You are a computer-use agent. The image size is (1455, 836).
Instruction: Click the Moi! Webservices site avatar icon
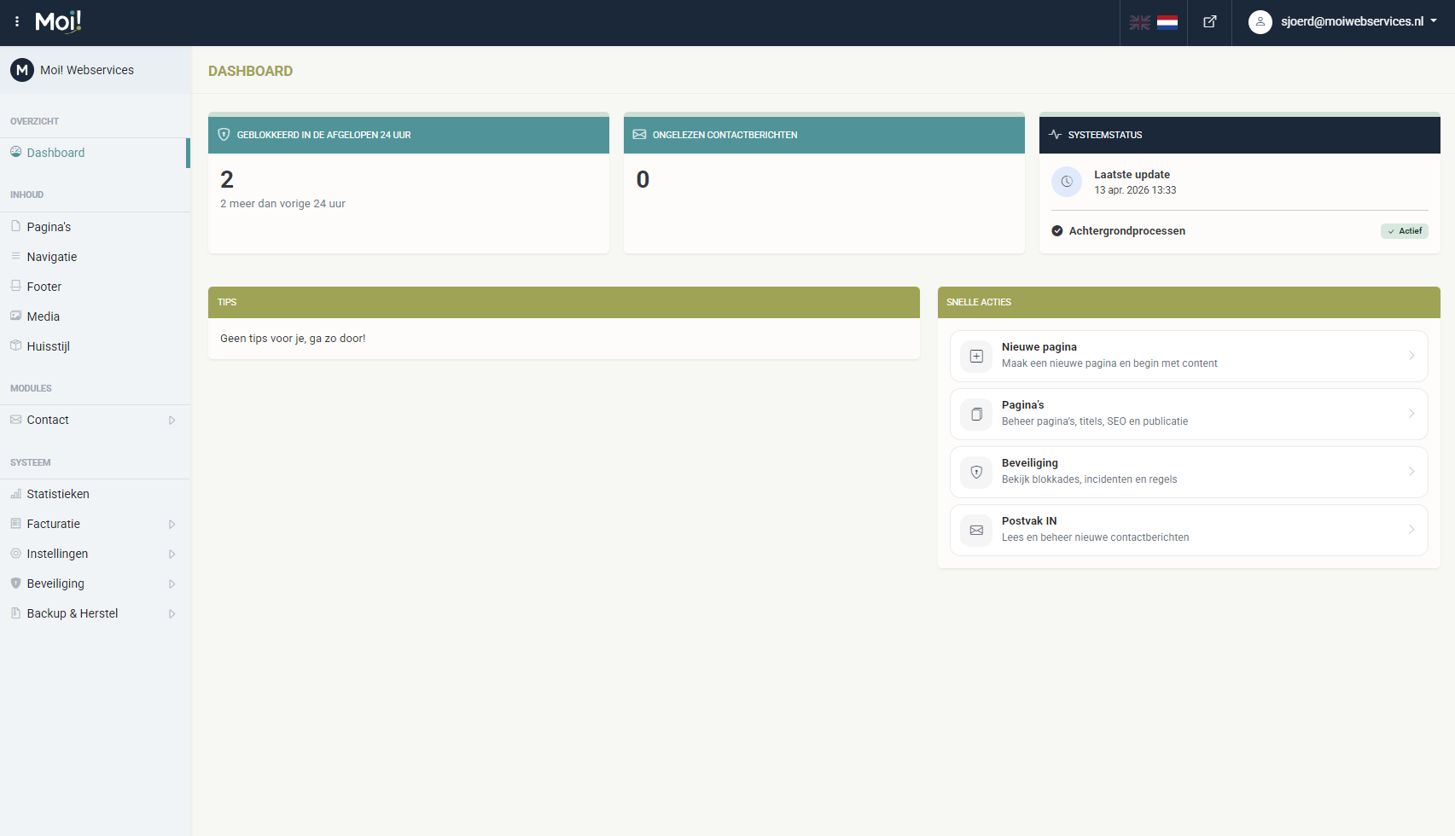[22, 70]
